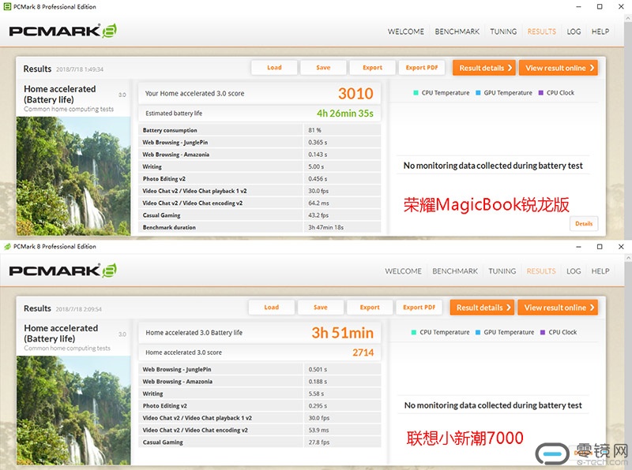Click the results timestamp "2018/7/18 1:49:34"
The width and height of the screenshot is (632, 470).
click(x=80, y=69)
